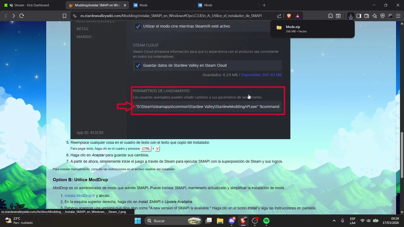Open Mods.zip from the downloads popup

coord(312,29)
